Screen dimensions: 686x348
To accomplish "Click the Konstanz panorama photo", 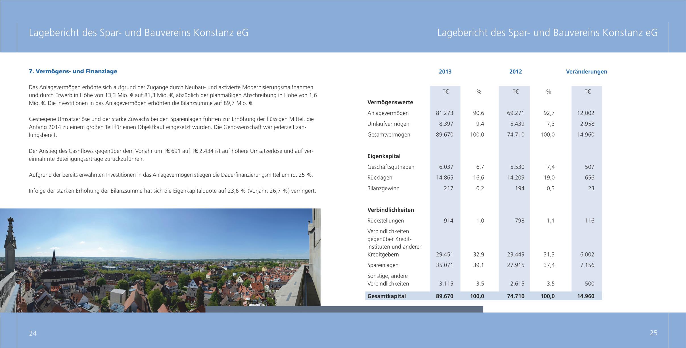I will [x=160, y=261].
